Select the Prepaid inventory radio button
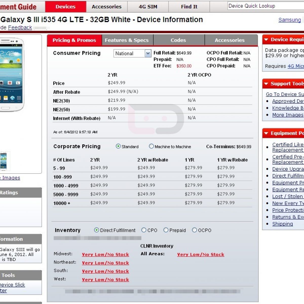 (x=166, y=230)
